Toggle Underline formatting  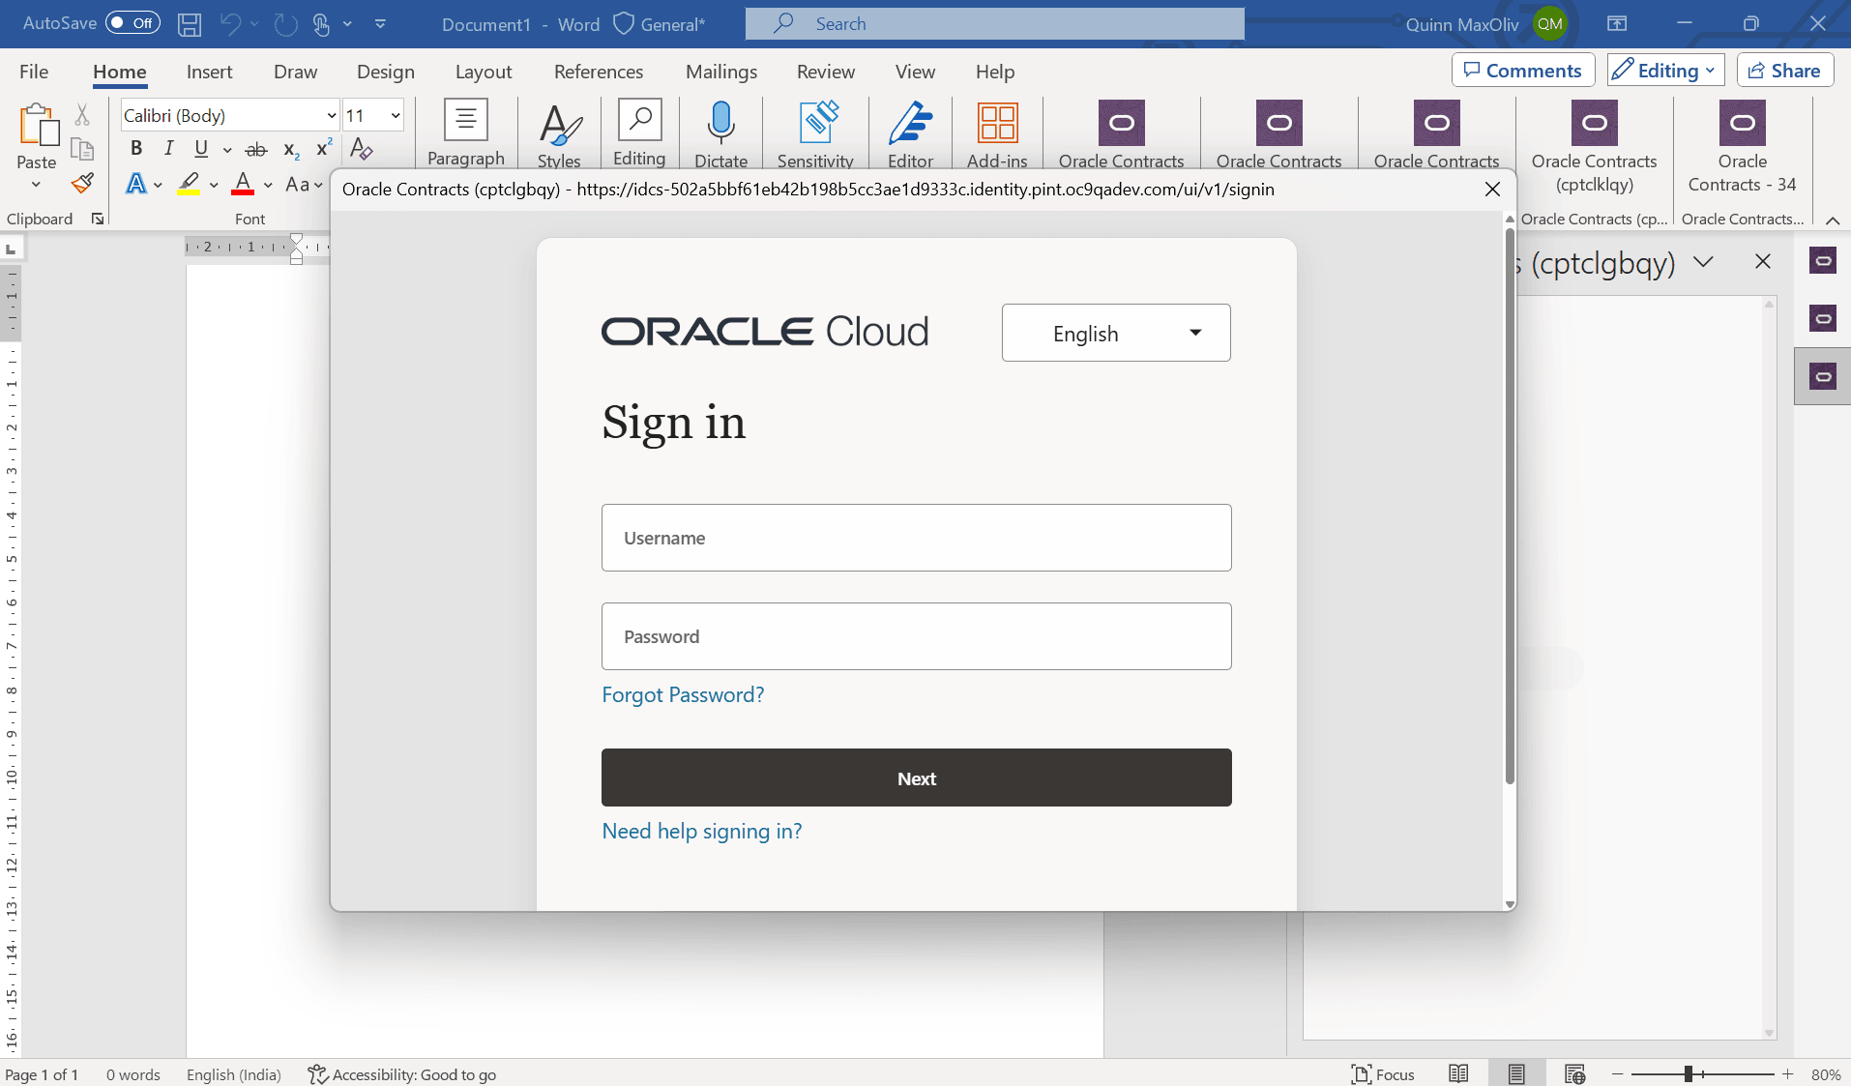201,148
